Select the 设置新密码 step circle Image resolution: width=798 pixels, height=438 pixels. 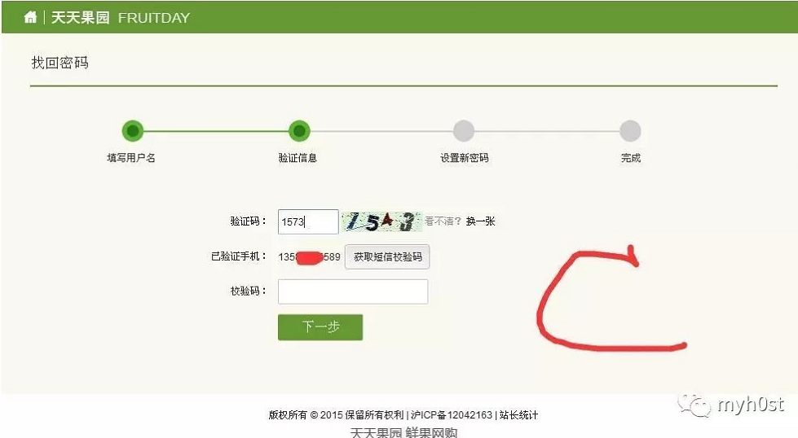[464, 131]
